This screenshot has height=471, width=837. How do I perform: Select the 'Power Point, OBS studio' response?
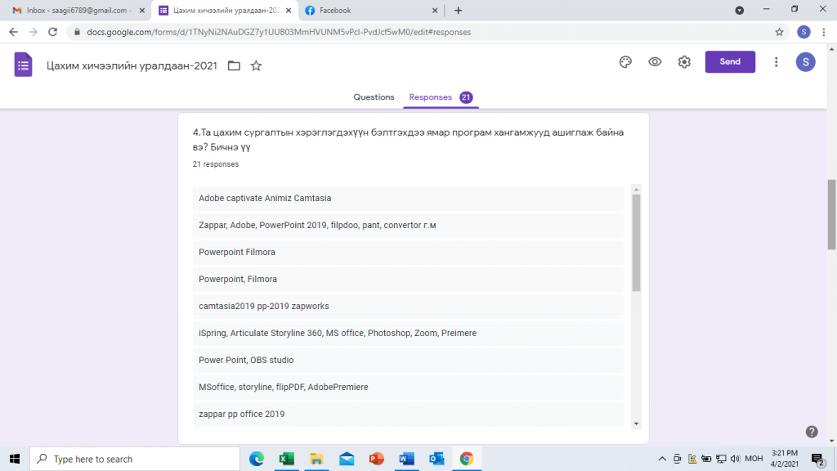408,360
